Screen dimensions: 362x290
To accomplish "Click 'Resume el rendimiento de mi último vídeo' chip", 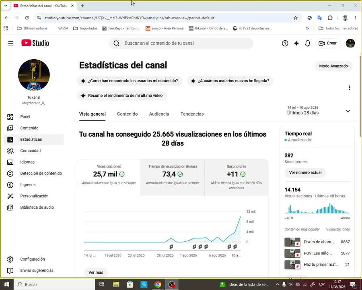I will pos(122,95).
